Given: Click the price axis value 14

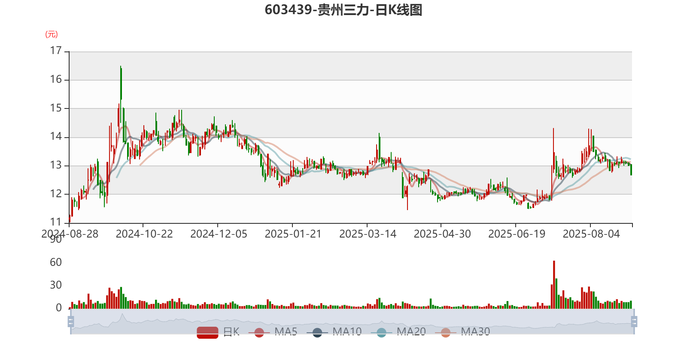Looking at the screenshot, I should point(56,137).
